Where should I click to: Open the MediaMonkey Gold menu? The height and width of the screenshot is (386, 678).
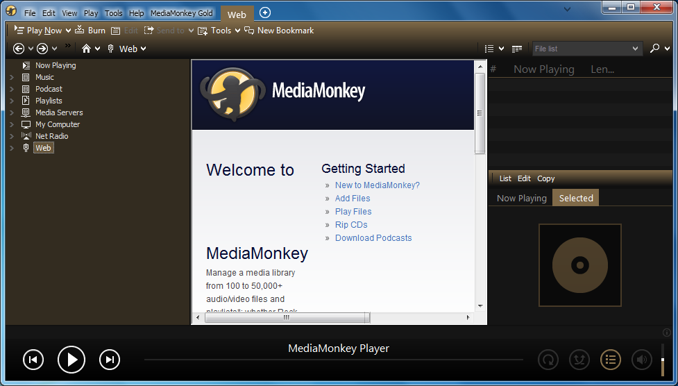pyautogui.click(x=182, y=13)
